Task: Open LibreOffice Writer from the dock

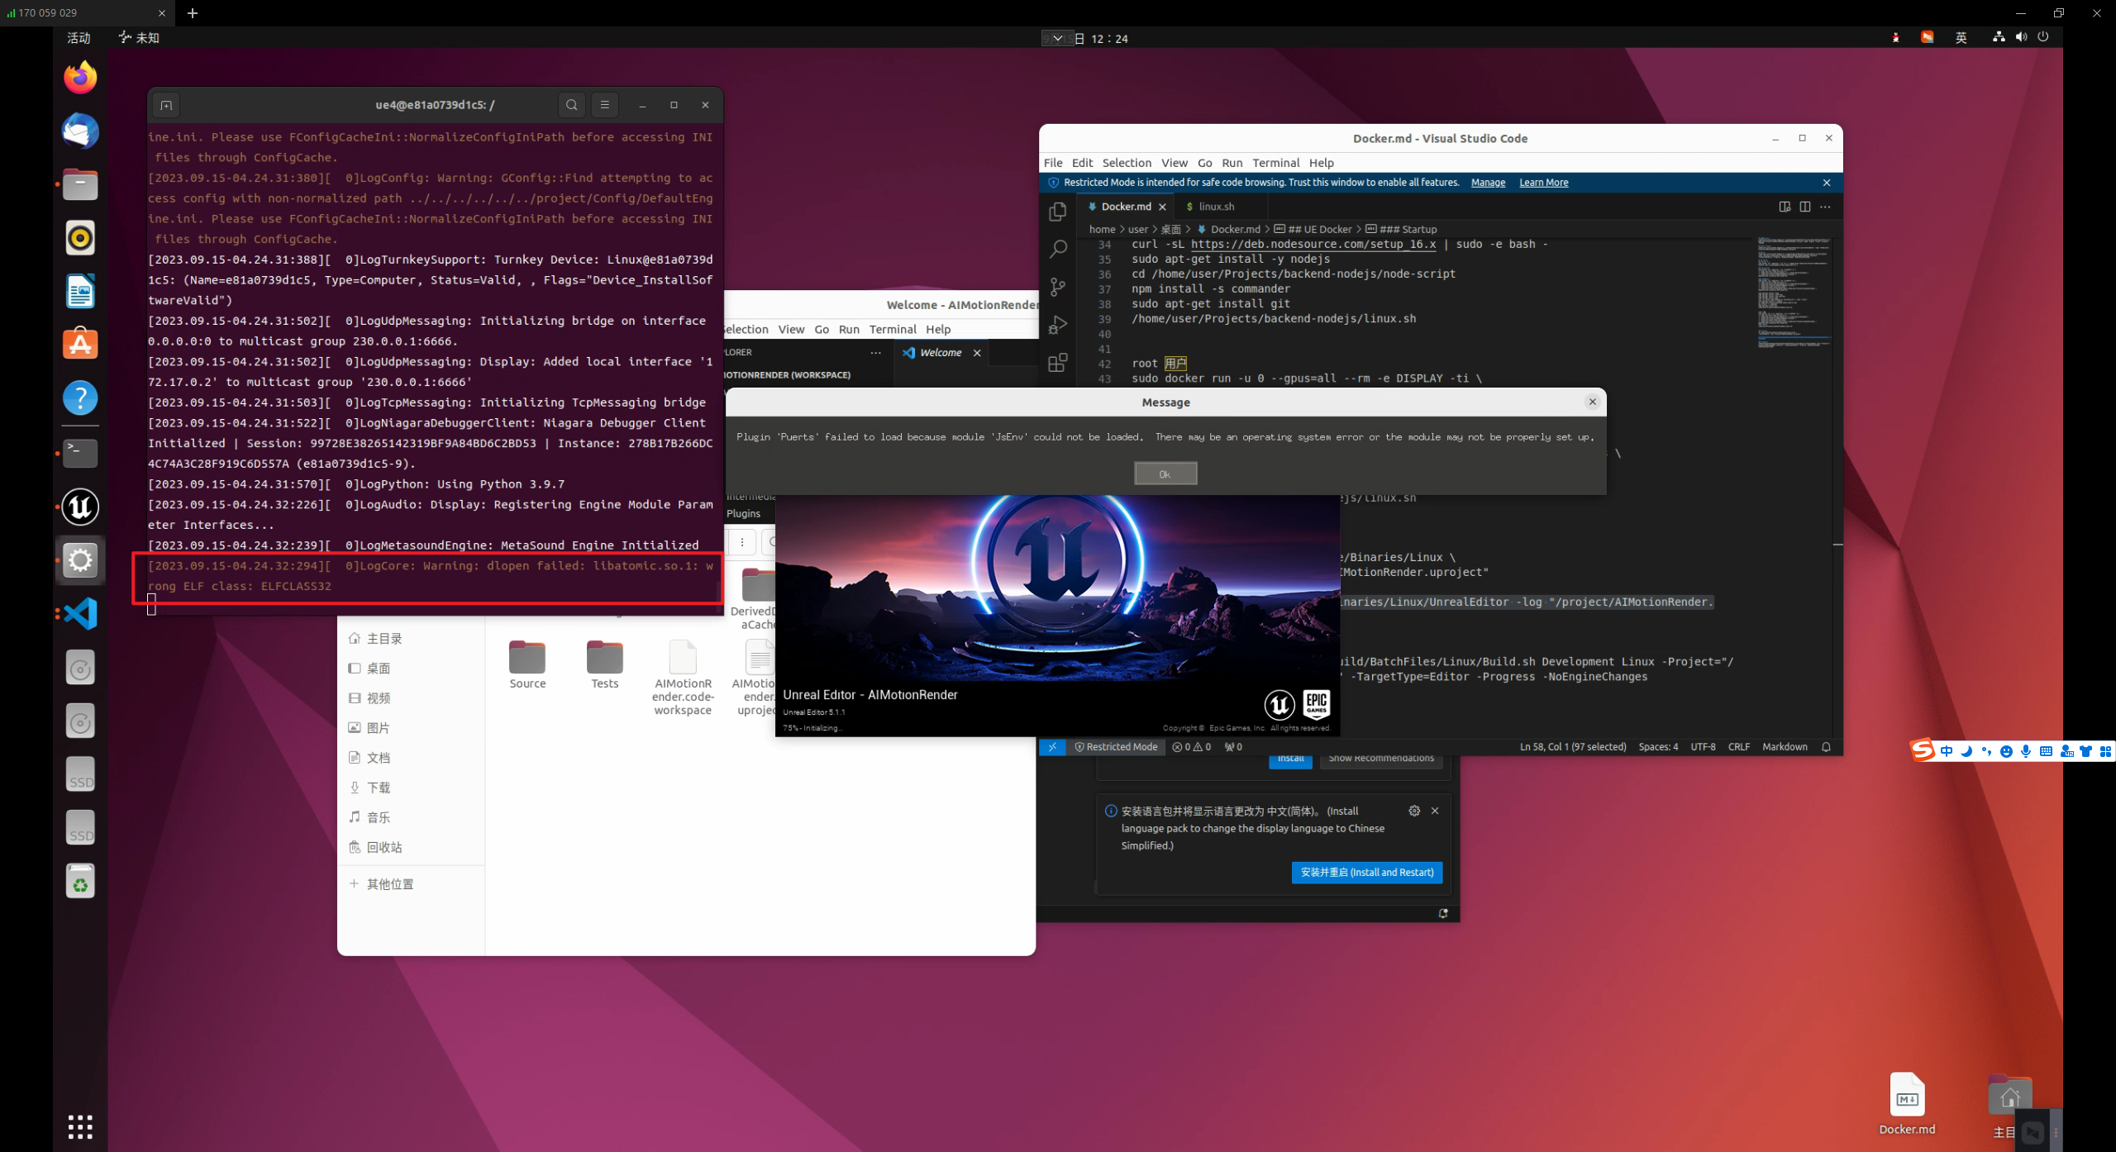Action: click(80, 292)
